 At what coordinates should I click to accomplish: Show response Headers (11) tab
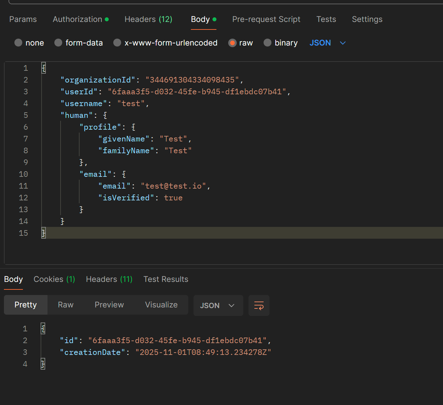(109, 279)
